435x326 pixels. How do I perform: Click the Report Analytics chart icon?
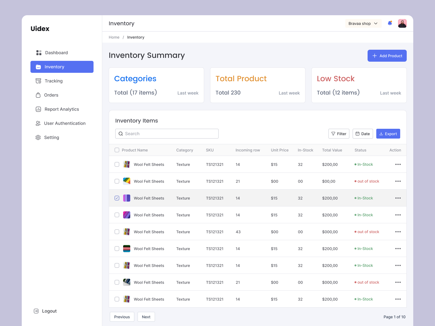(38, 109)
